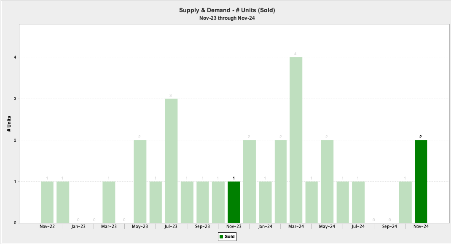The height and width of the screenshot is (244, 451).
Task: Select the Jan-24 bar showing 1 unit
Action: tap(265, 202)
